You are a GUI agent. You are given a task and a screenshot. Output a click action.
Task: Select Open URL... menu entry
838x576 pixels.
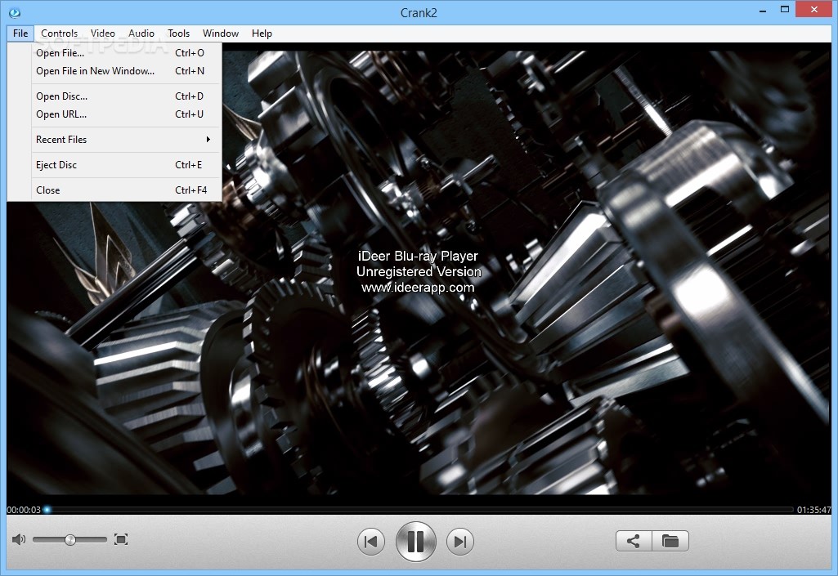coord(126,114)
